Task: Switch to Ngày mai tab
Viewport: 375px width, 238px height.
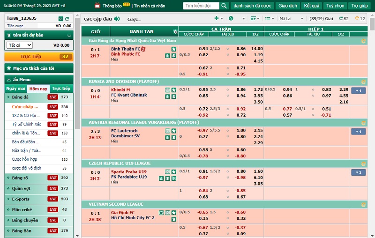Action: 16,89
